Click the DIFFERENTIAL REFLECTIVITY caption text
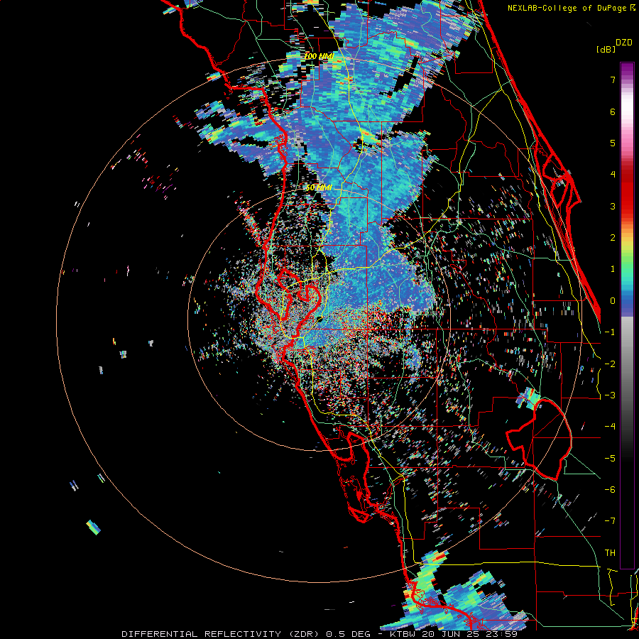The width and height of the screenshot is (639, 639). pyautogui.click(x=202, y=634)
